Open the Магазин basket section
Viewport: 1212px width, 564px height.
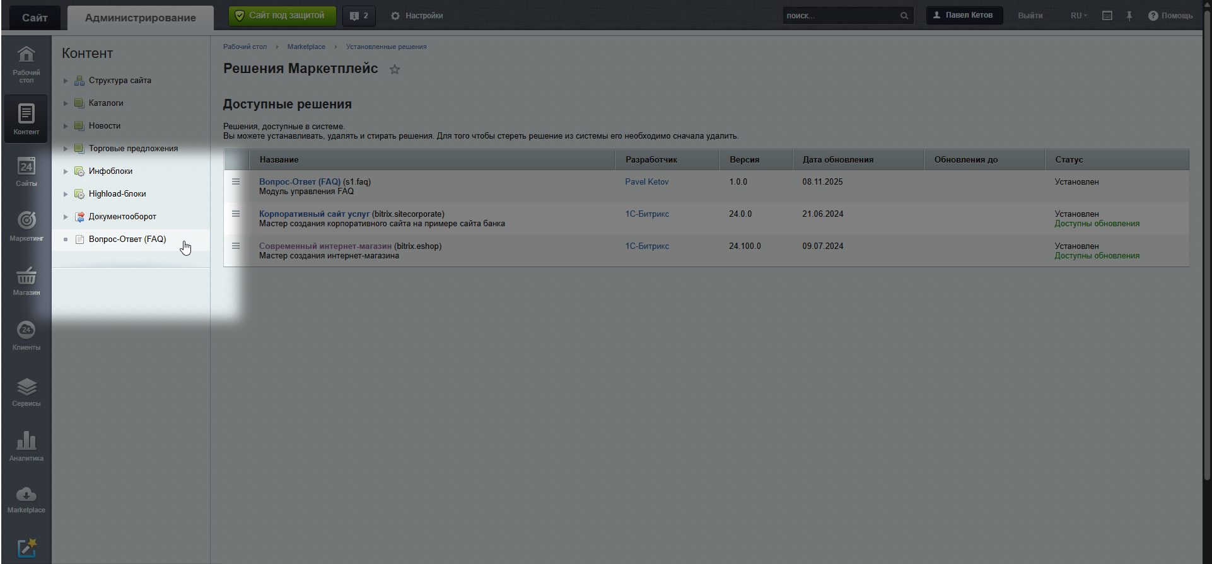pos(26,280)
